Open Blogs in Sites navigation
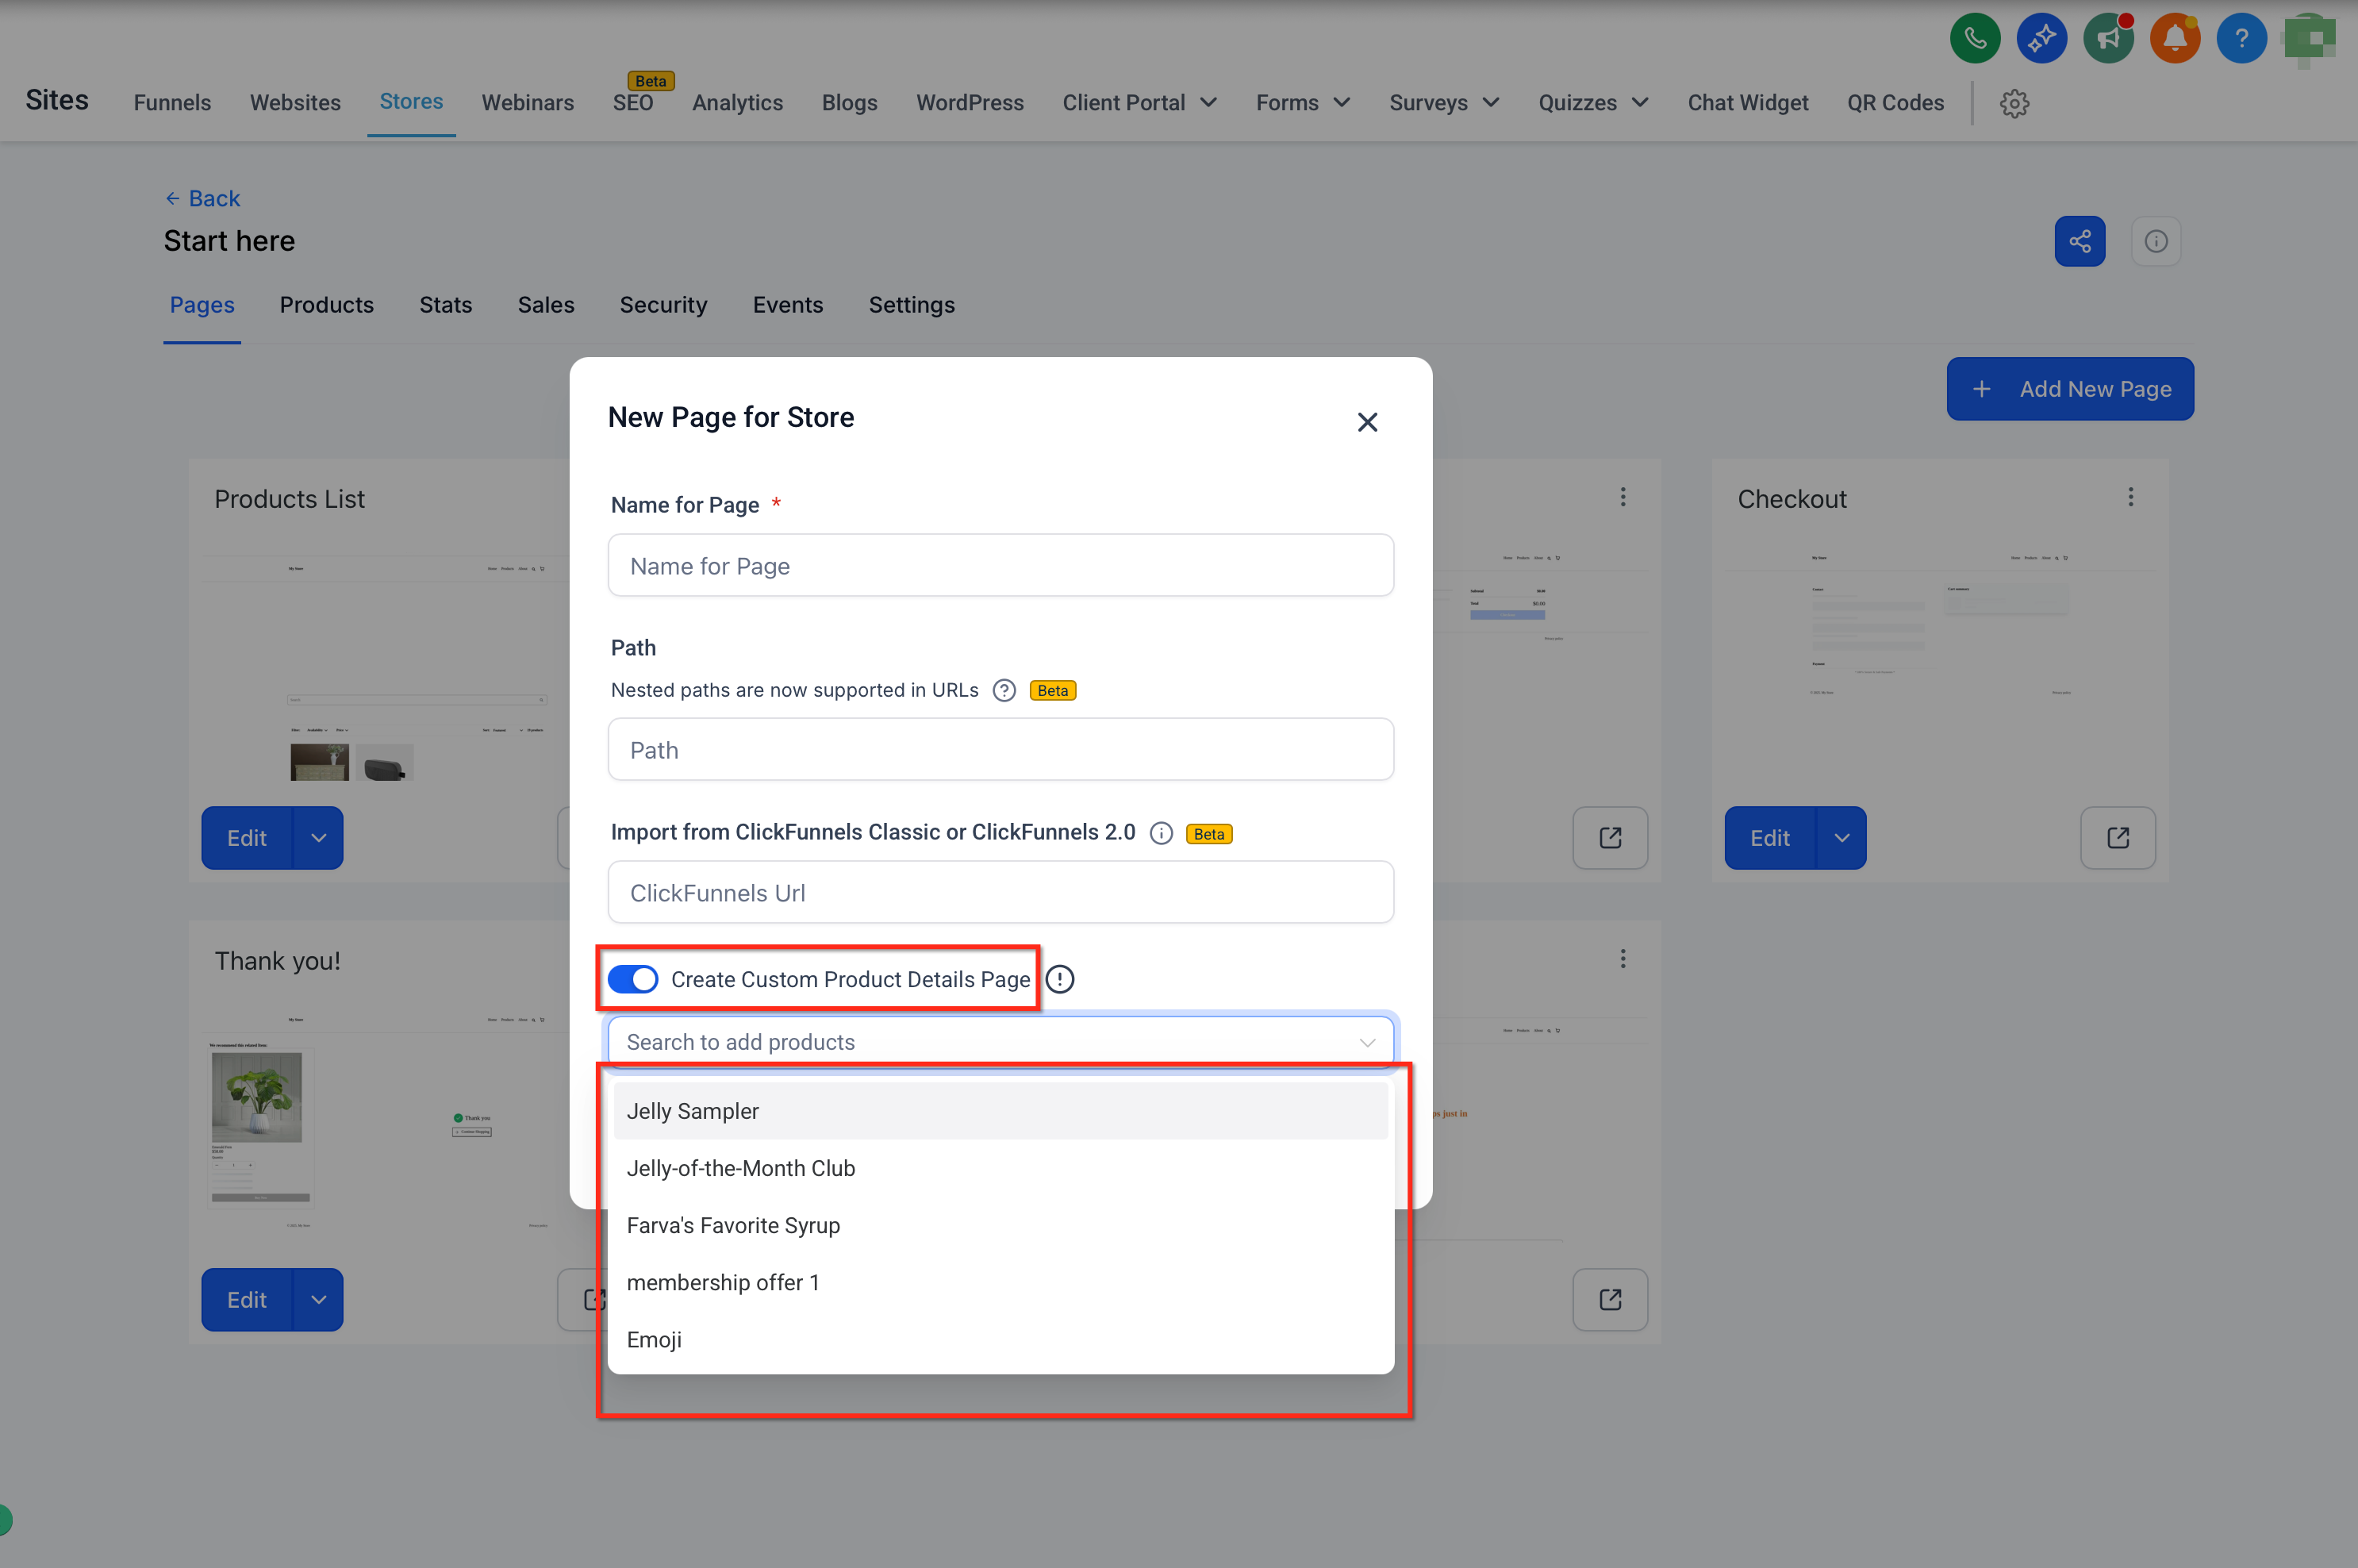Image resolution: width=2358 pixels, height=1568 pixels. coord(850,102)
